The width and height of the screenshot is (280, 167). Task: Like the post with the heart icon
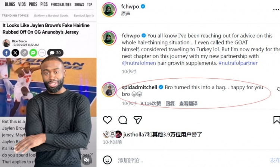click(107, 120)
